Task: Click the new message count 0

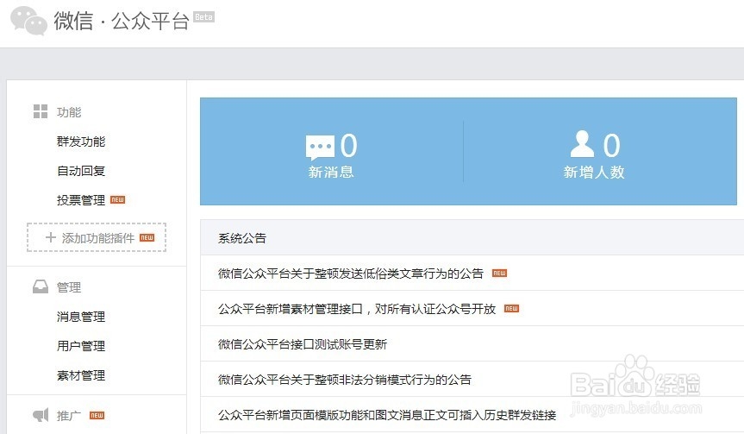Action: point(349,145)
